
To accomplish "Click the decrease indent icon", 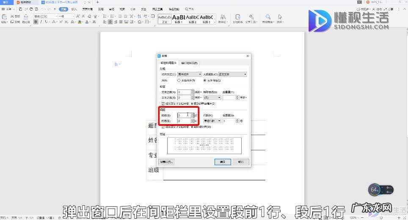I will pyautogui.click(x=120, y=16).
